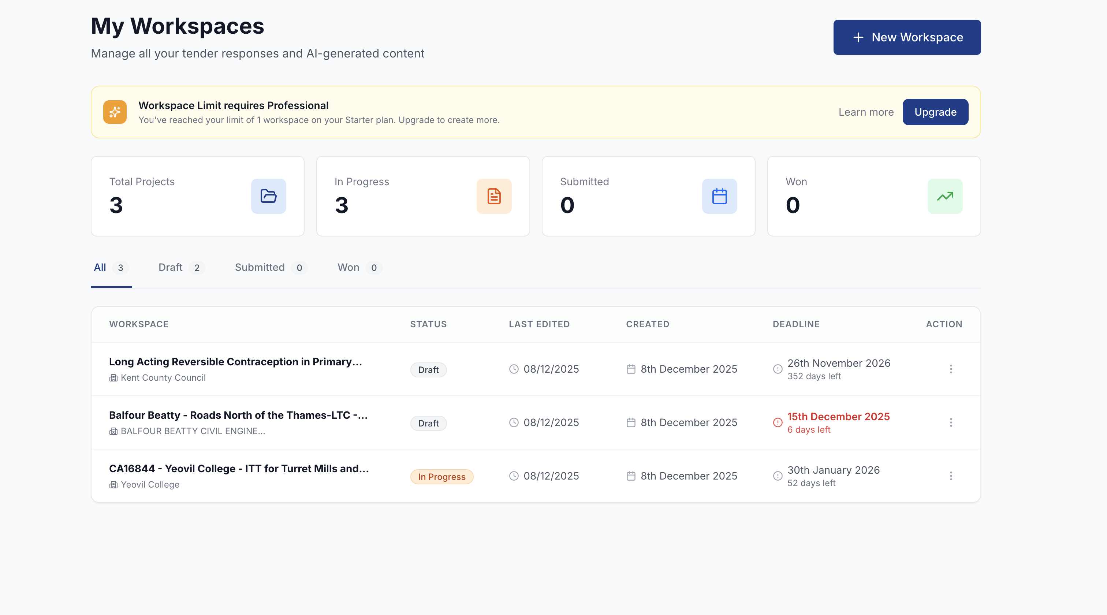Click the Upgrade button in the banner
Viewport: 1107px width, 615px height.
(x=935, y=112)
